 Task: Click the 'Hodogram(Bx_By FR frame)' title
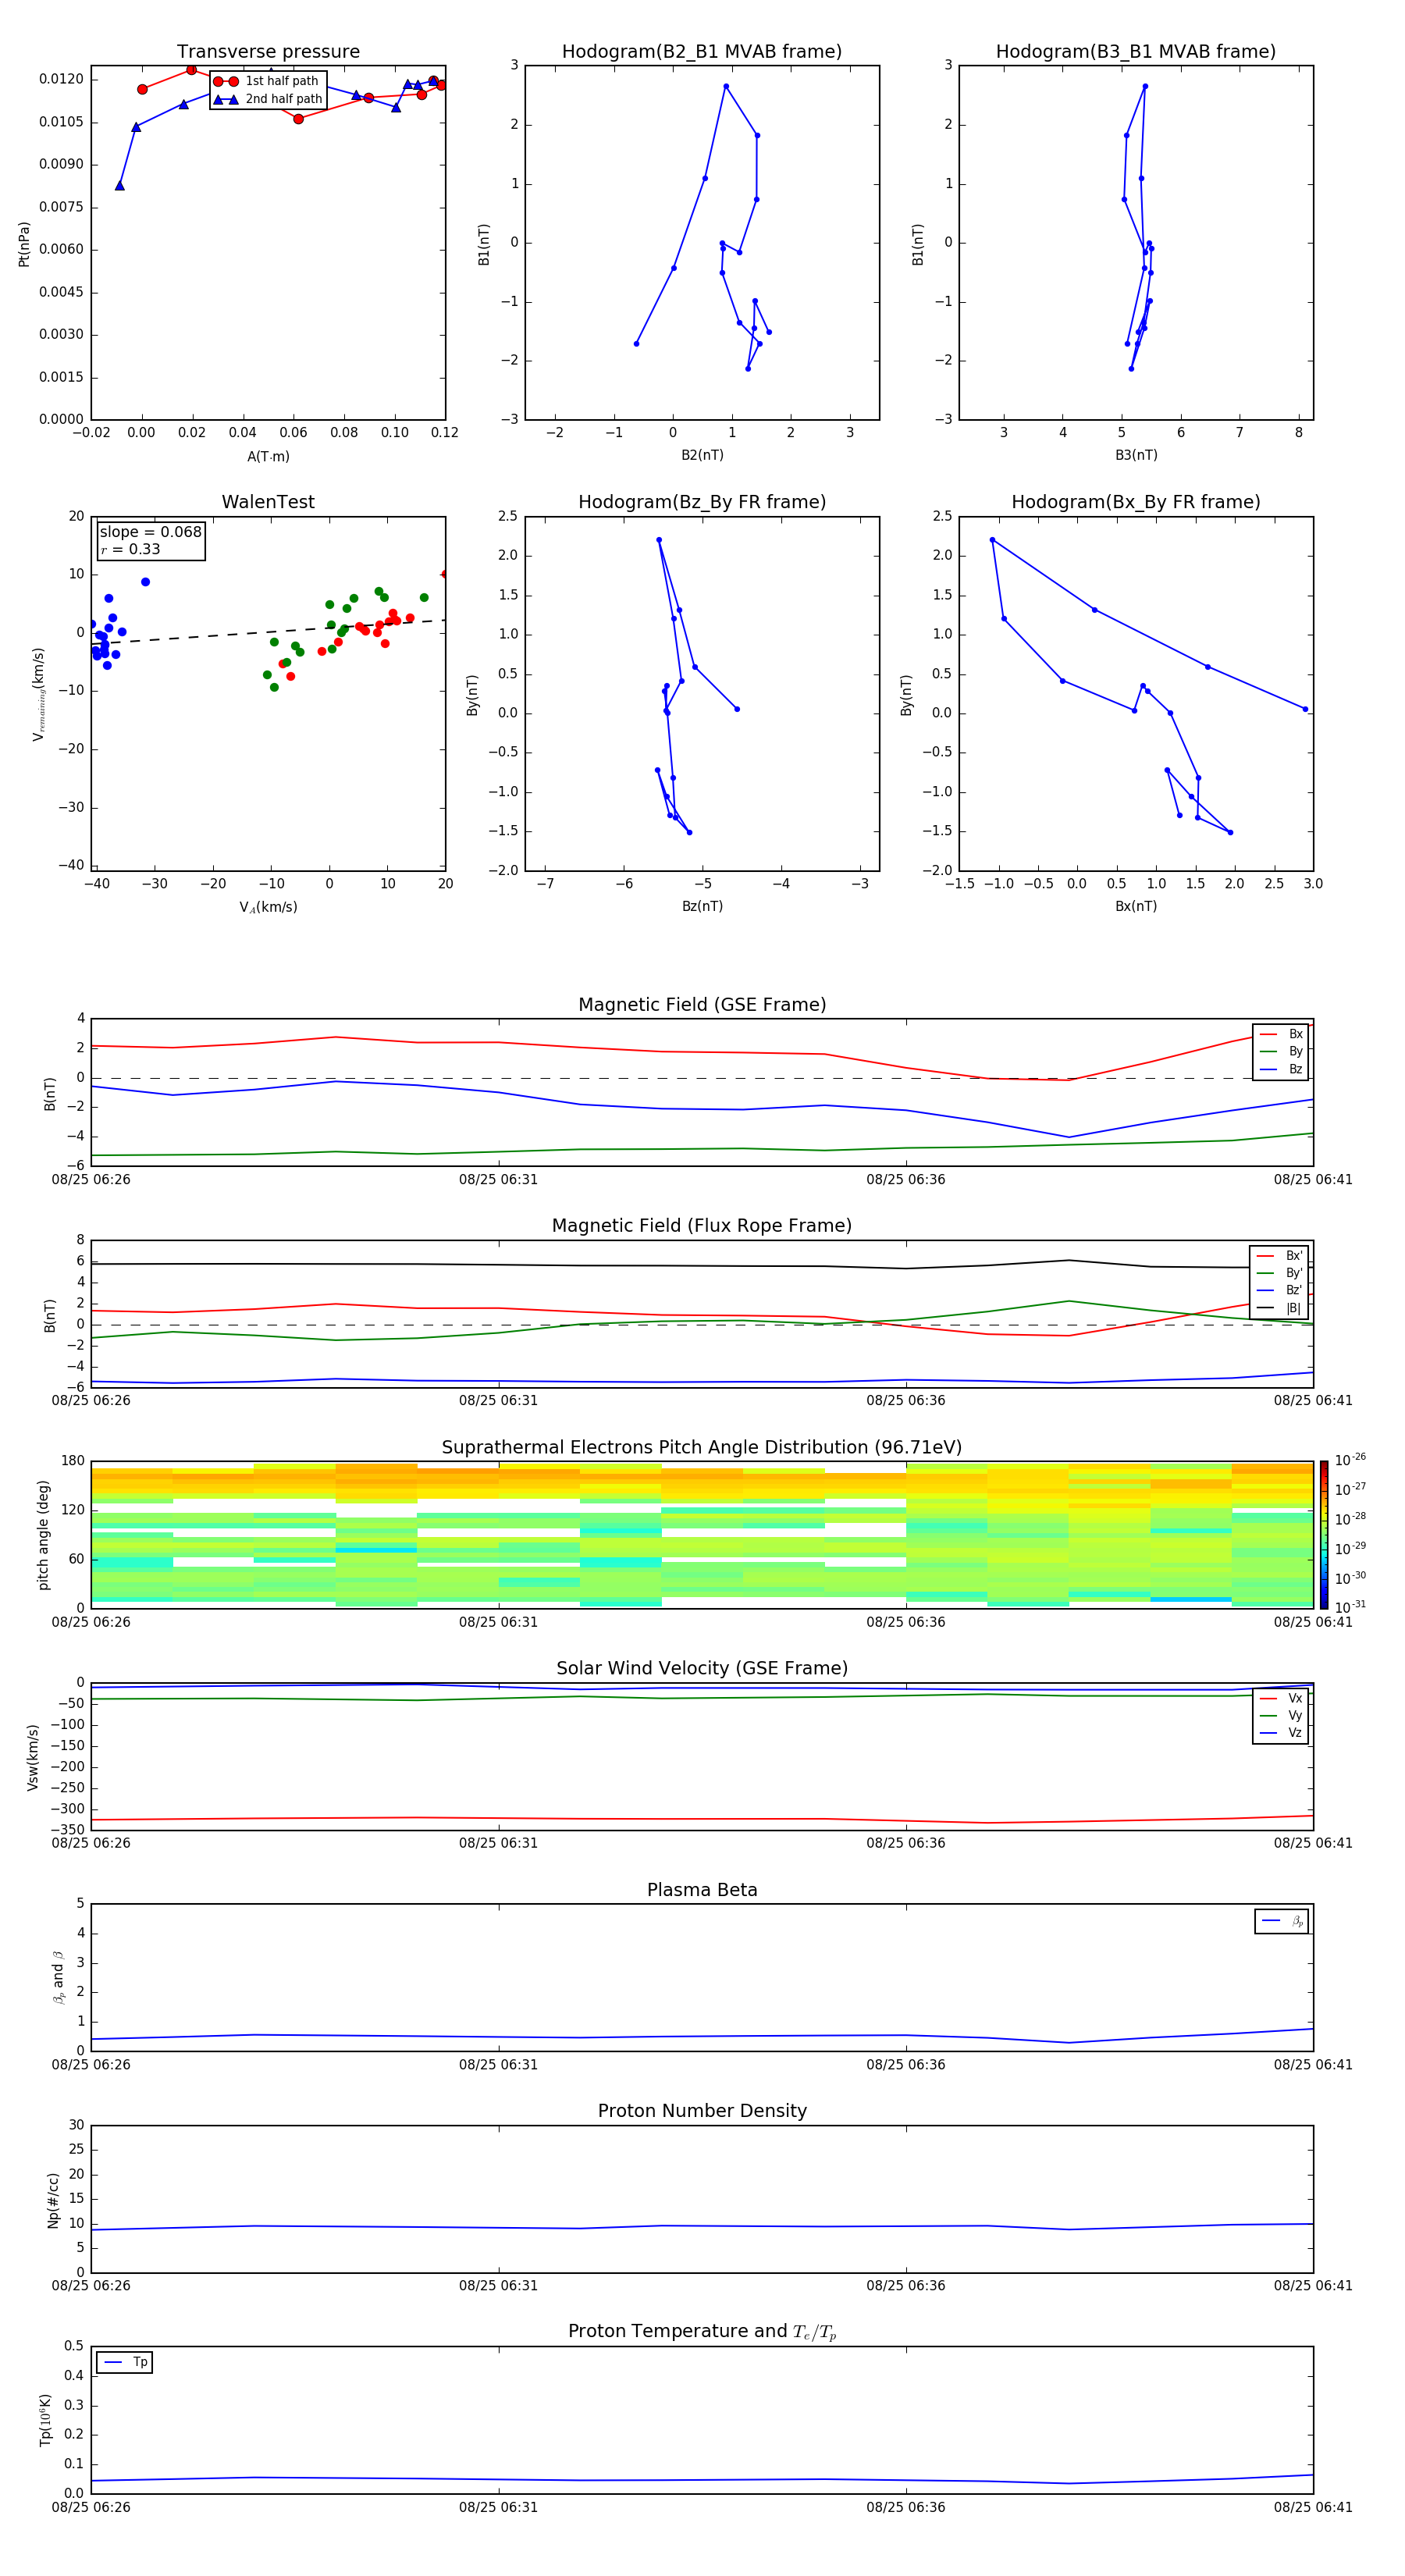(x=1135, y=502)
